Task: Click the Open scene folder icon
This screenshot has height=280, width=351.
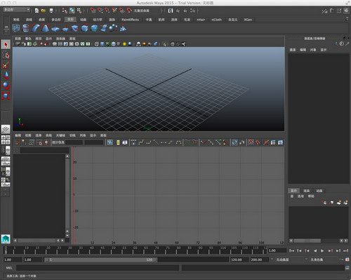Action: 44,11
